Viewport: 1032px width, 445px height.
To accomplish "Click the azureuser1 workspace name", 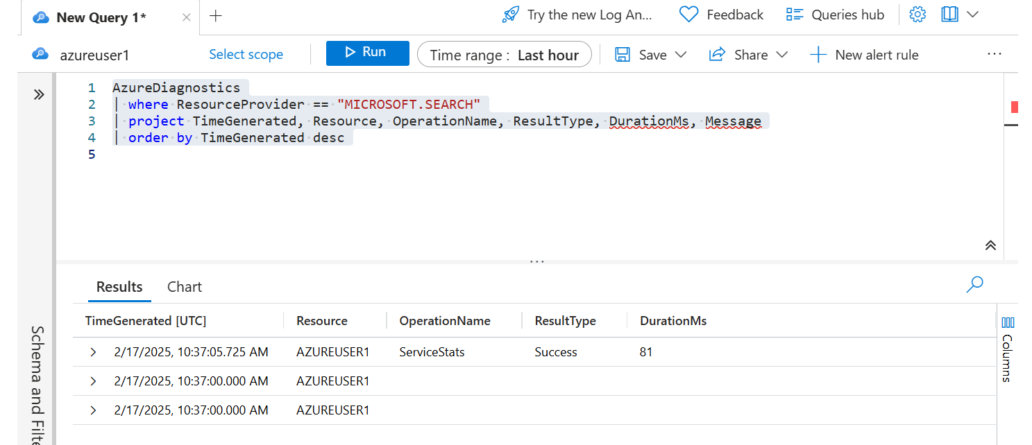I will point(94,55).
